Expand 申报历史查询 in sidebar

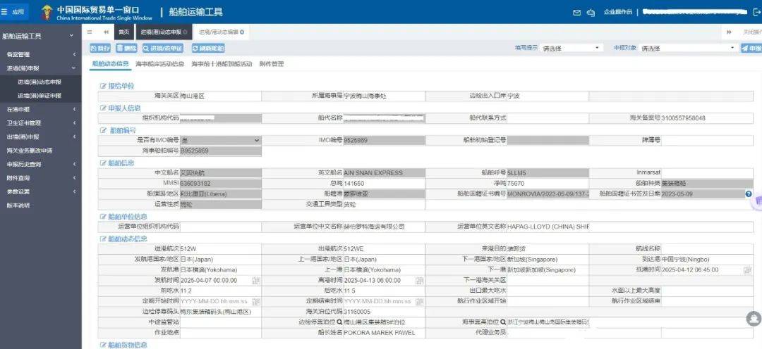click(x=41, y=165)
